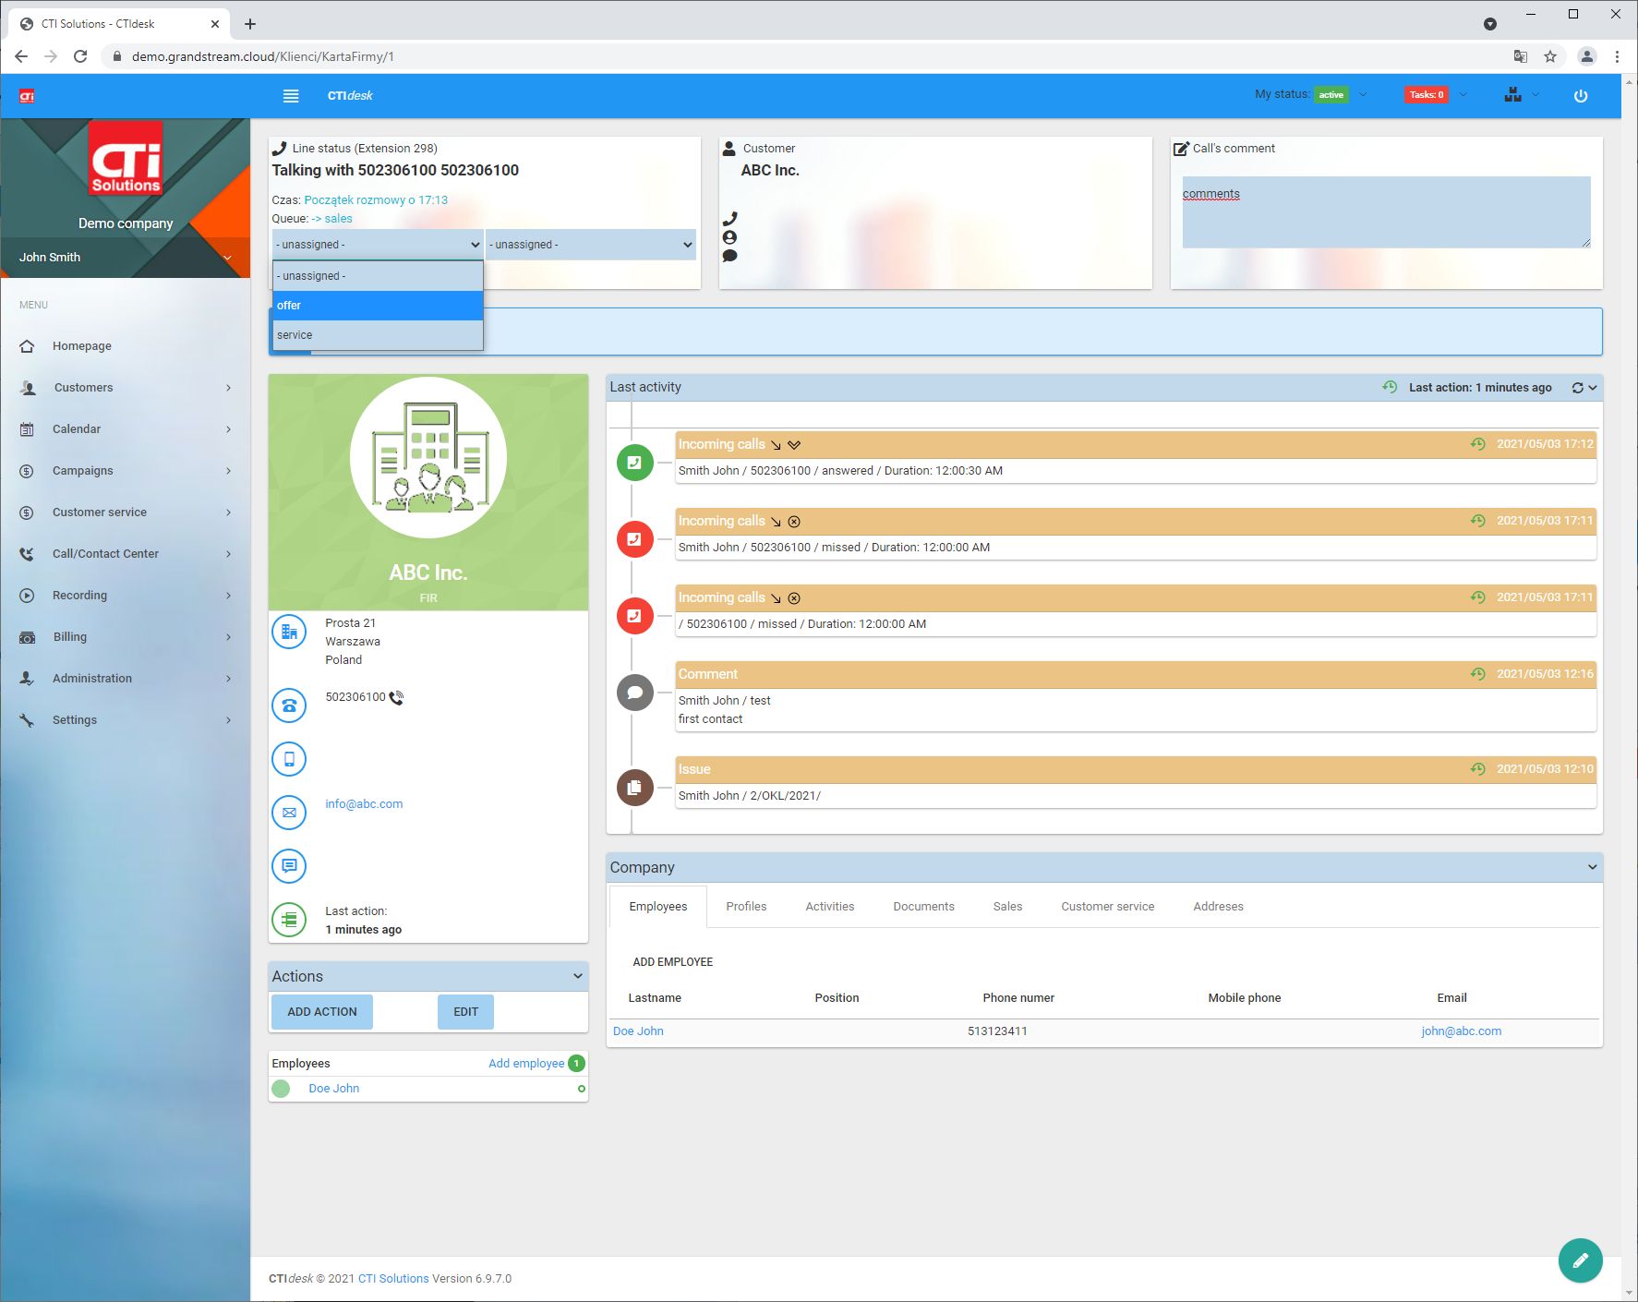1638x1302 pixels.
Task: Click the landline phone icon on company card
Action: (289, 705)
